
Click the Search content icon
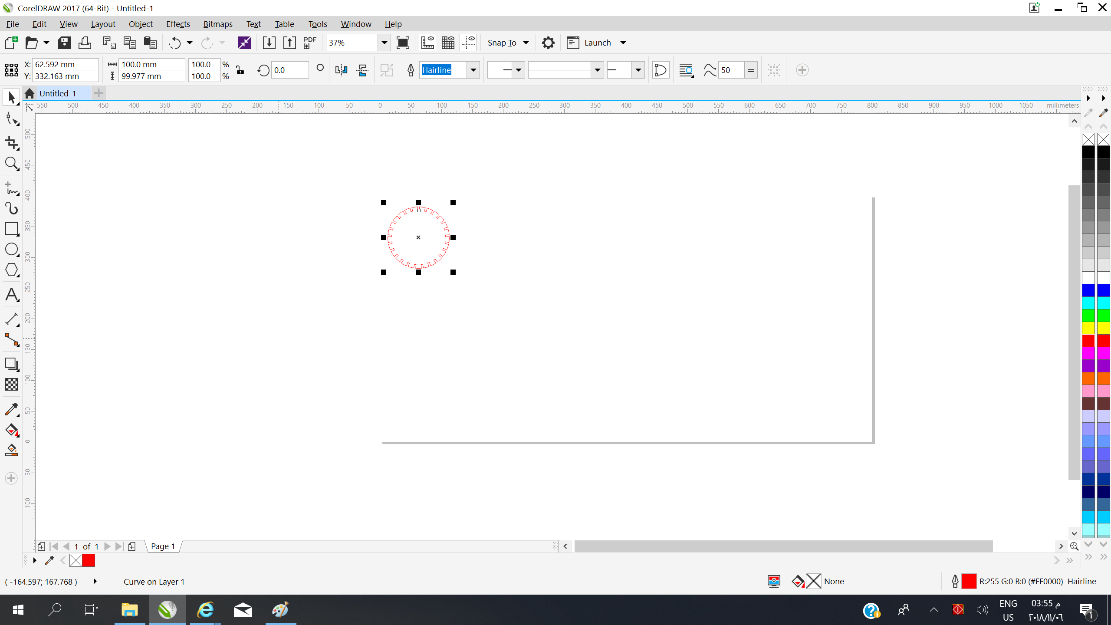tap(245, 43)
